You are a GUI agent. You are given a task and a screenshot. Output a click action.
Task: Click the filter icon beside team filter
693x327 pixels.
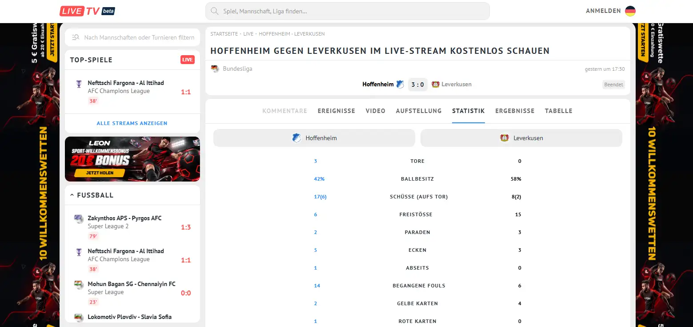(76, 37)
